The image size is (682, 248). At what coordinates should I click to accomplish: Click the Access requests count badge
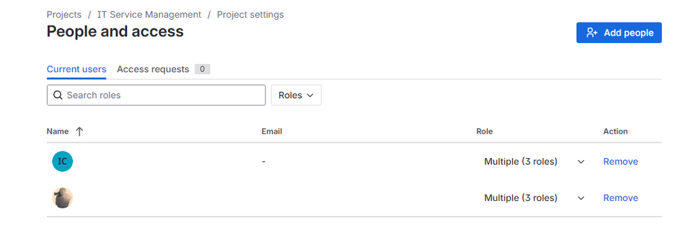tap(202, 69)
